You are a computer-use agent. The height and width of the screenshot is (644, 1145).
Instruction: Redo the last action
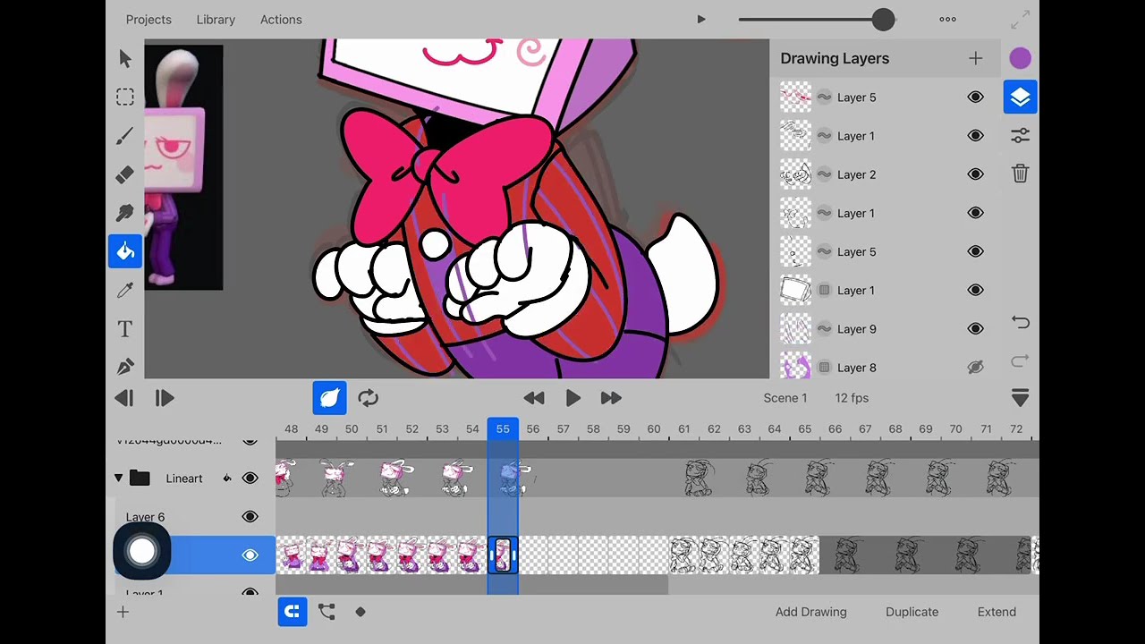[1020, 361]
